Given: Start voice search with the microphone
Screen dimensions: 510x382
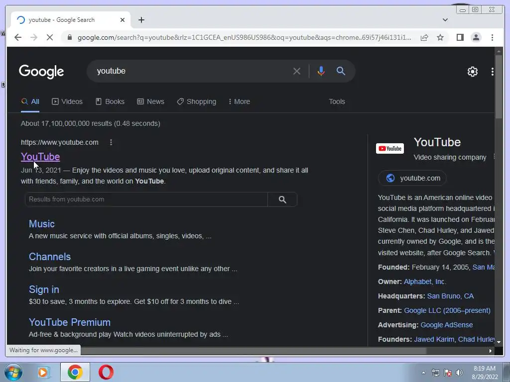Looking at the screenshot, I should point(321,71).
